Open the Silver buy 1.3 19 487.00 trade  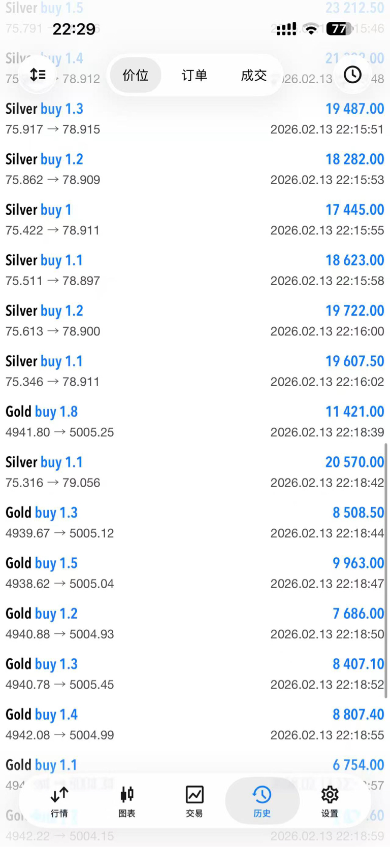[195, 118]
